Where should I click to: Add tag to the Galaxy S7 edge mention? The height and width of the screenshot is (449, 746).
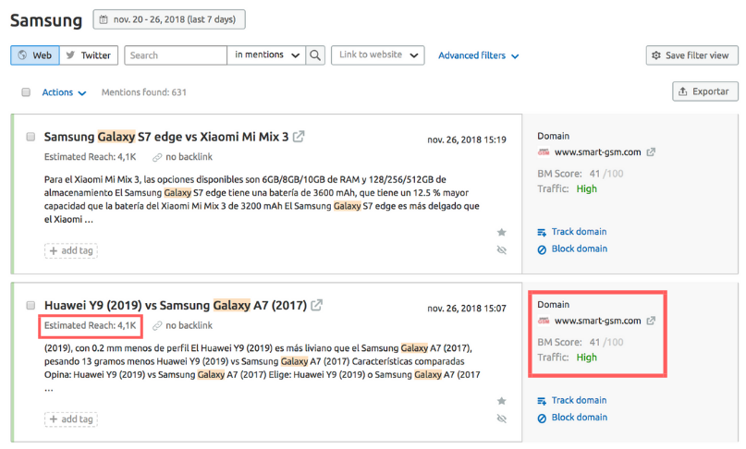click(x=71, y=250)
